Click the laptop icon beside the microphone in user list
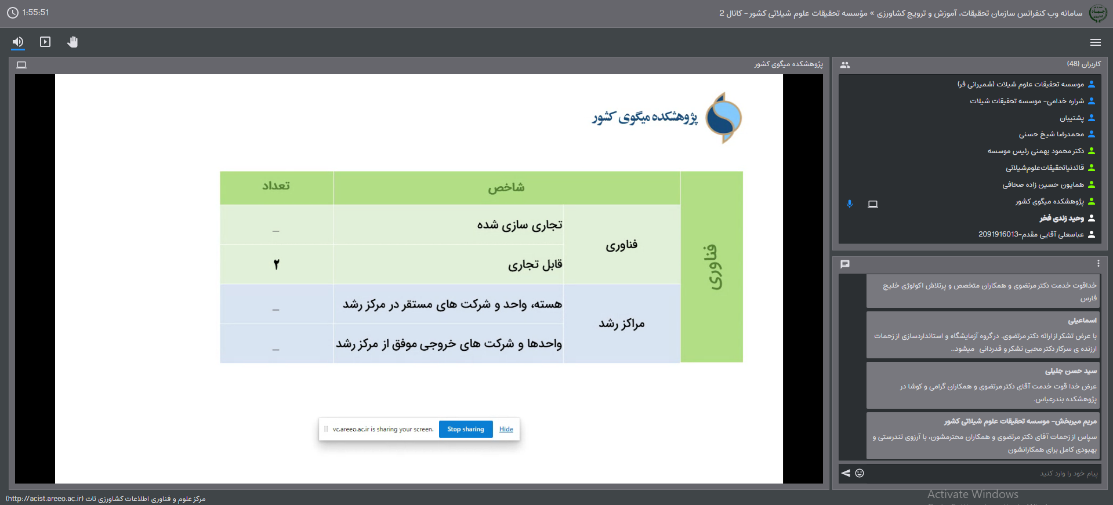 point(872,204)
